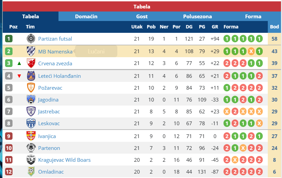Click the Ivanjica team logo

click(x=31, y=136)
